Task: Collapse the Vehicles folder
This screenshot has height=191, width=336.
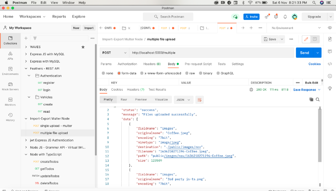Action: 29,97
